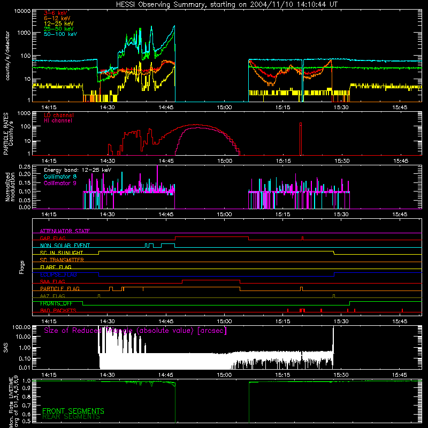Click the PARTICLE_FLAG label
The width and height of the screenshot is (428, 428).
click(60, 289)
